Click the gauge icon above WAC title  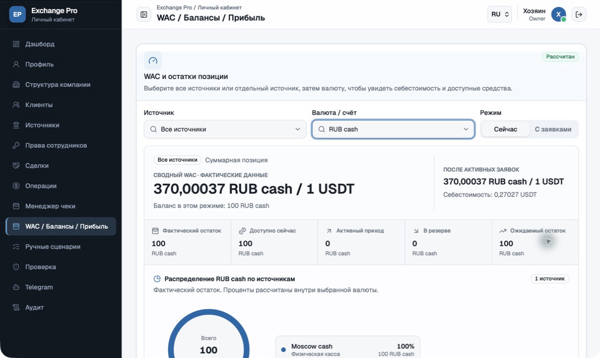pos(153,60)
